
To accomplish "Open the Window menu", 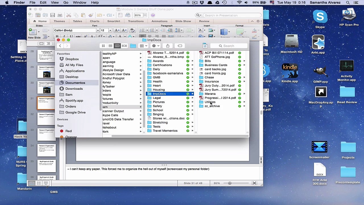I will coord(80,3).
